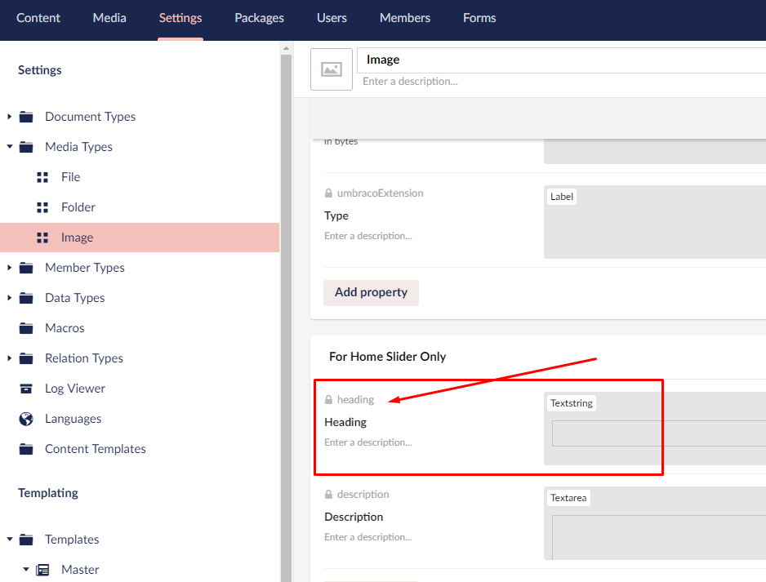Click the Templates folder icon
Screen dimensions: 766x582
(x=26, y=540)
